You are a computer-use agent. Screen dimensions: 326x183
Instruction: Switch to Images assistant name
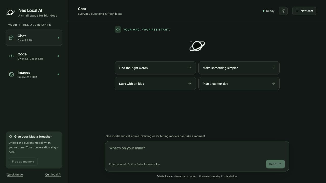[24, 72]
